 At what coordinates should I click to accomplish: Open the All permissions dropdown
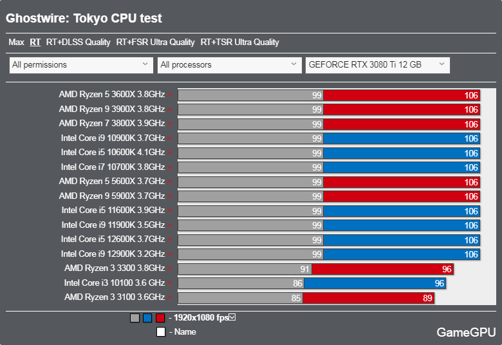81,65
